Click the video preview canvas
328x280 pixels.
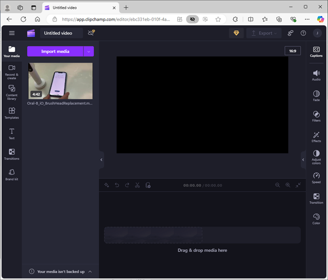coord(202,105)
